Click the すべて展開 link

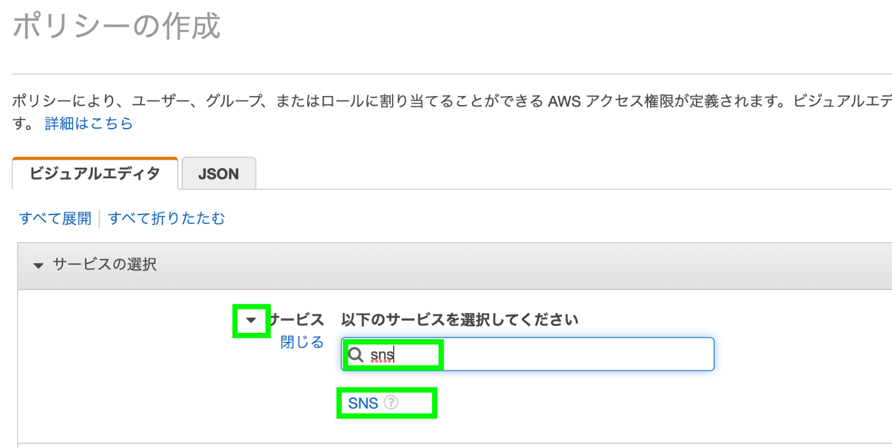tap(55, 219)
